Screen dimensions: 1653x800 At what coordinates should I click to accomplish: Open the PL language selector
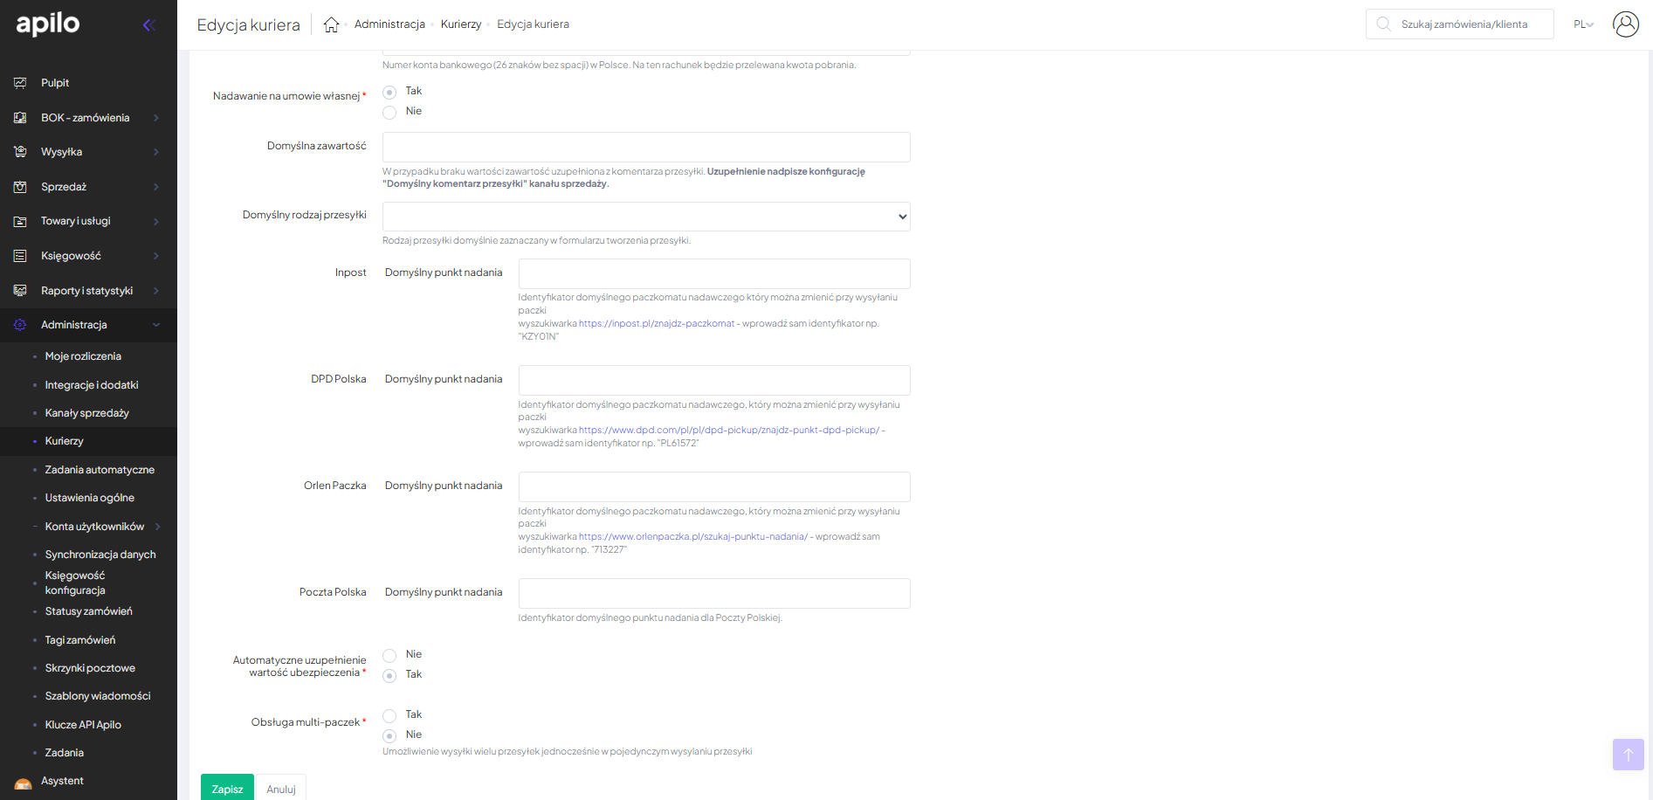pos(1582,24)
